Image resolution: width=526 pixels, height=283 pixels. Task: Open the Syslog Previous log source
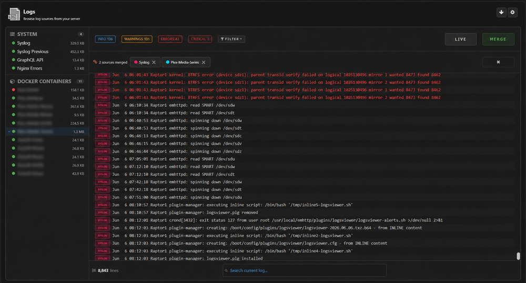pos(48,52)
